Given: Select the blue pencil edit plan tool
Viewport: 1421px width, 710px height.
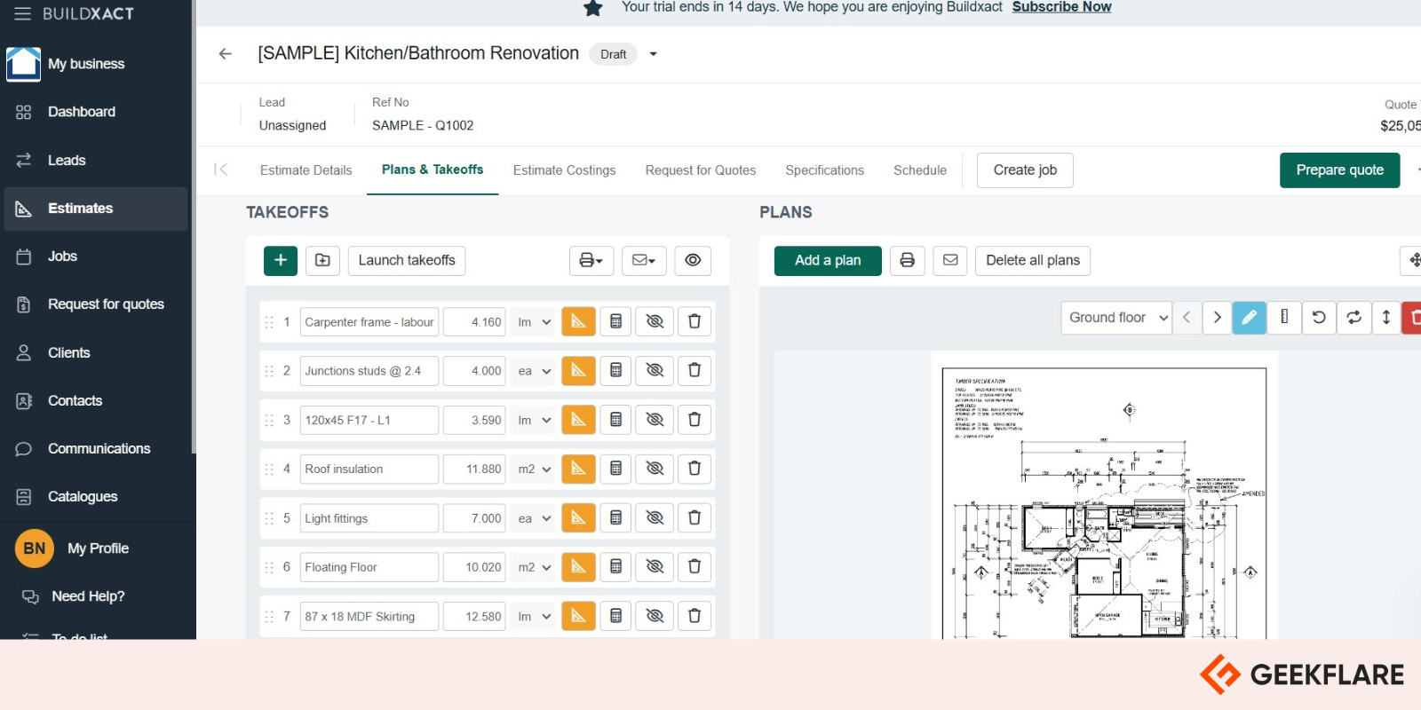Looking at the screenshot, I should click(x=1249, y=317).
